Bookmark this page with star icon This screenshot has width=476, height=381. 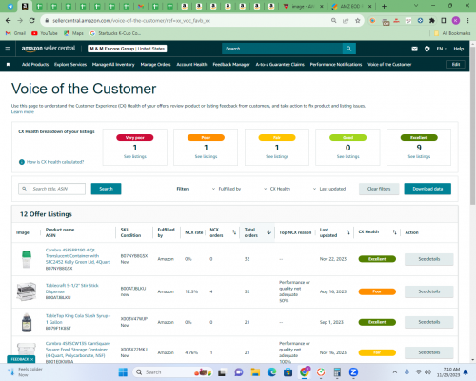coord(358,21)
